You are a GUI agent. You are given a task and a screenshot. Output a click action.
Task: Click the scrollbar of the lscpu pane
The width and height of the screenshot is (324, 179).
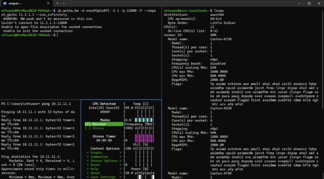(323, 60)
